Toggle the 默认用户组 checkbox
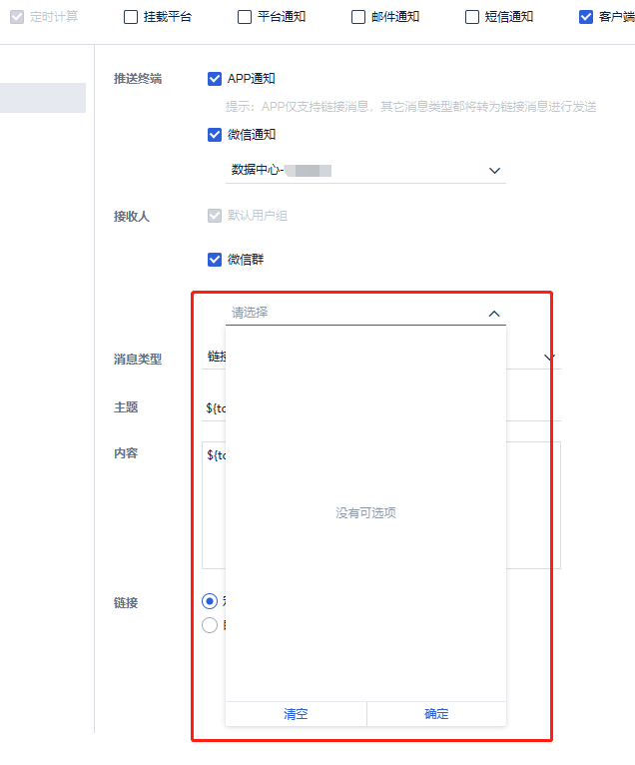Image resolution: width=635 pixels, height=765 pixels. coord(215,216)
